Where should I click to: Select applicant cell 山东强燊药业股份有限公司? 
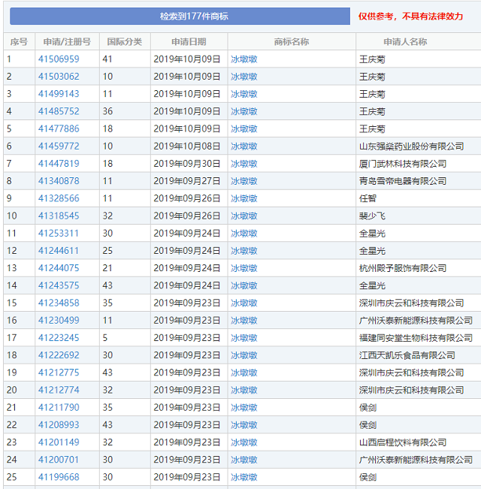411,146
